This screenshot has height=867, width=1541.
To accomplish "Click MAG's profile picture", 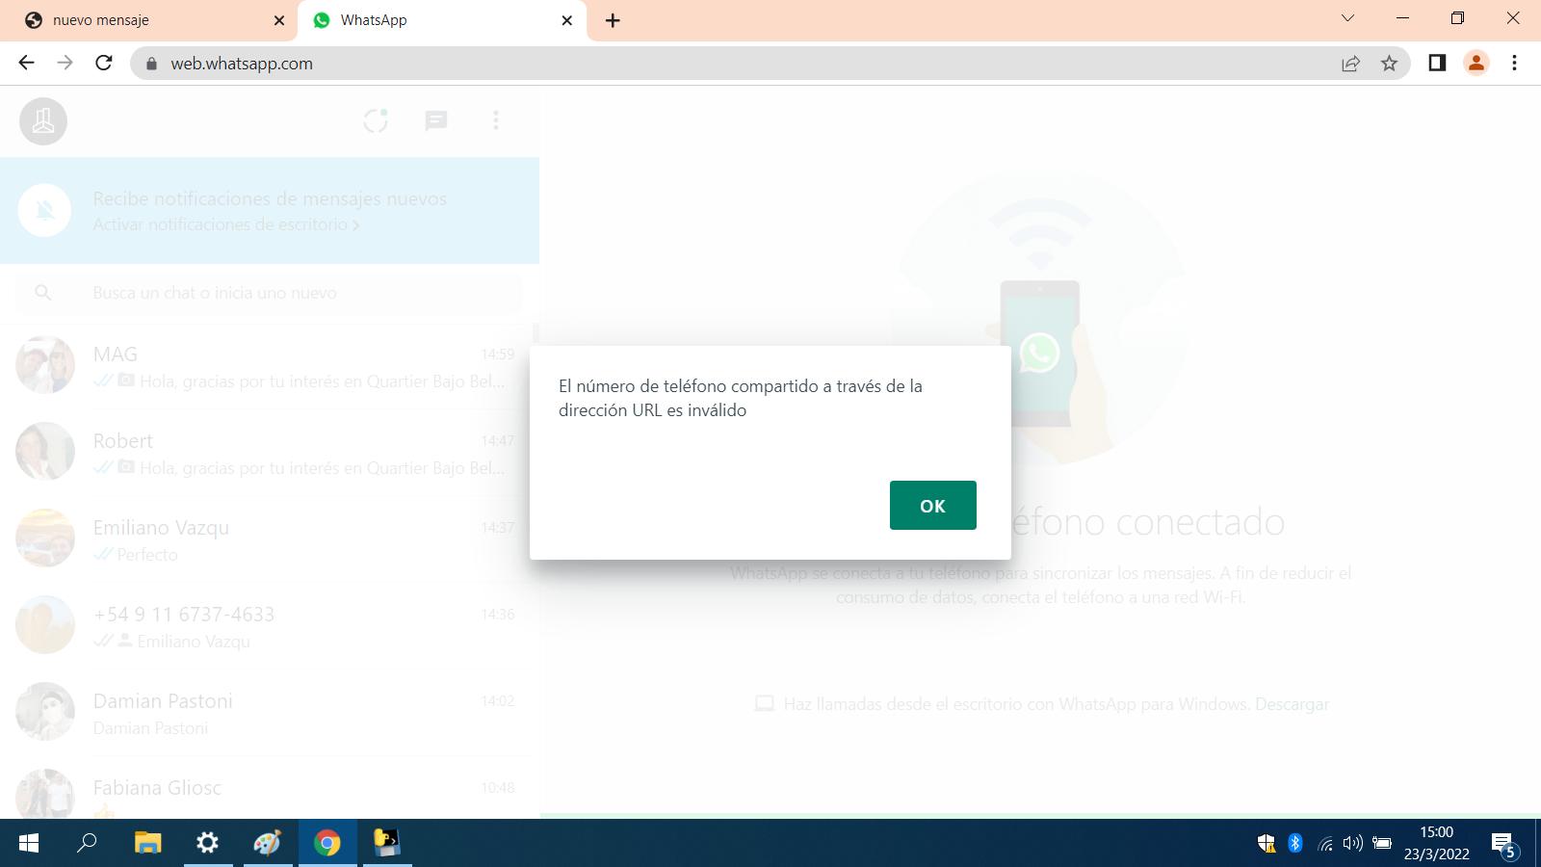I will point(45,365).
